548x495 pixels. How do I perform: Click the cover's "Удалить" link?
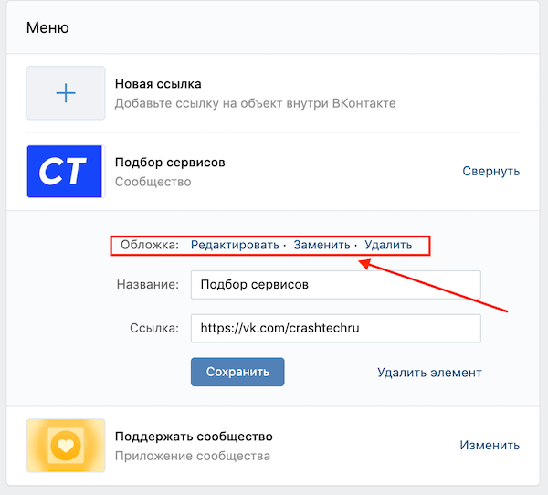pyautogui.click(x=388, y=245)
